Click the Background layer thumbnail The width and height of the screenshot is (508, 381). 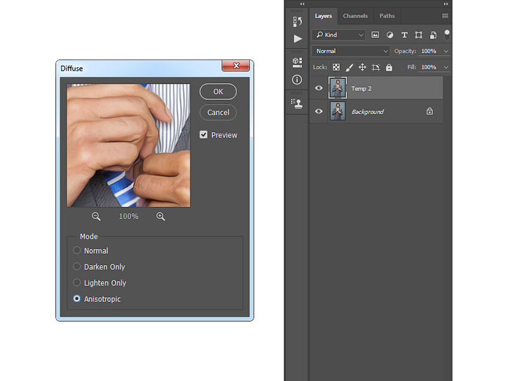point(338,111)
